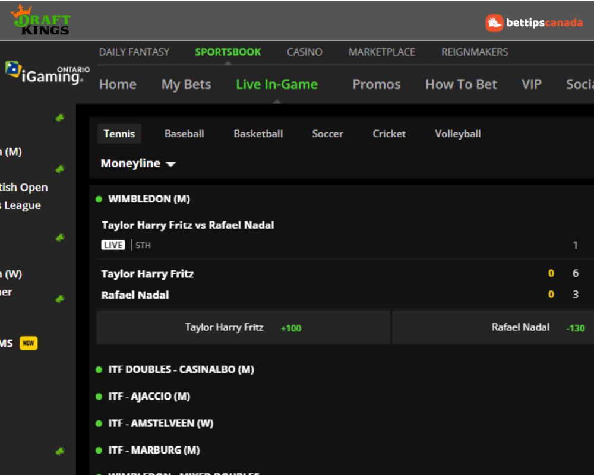This screenshot has width=594, height=475.
Task: Open the Marketplace tab
Action: pyautogui.click(x=382, y=52)
